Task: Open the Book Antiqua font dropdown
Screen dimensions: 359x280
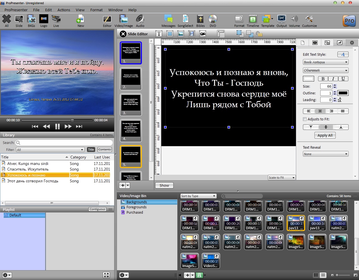Action: [326, 62]
